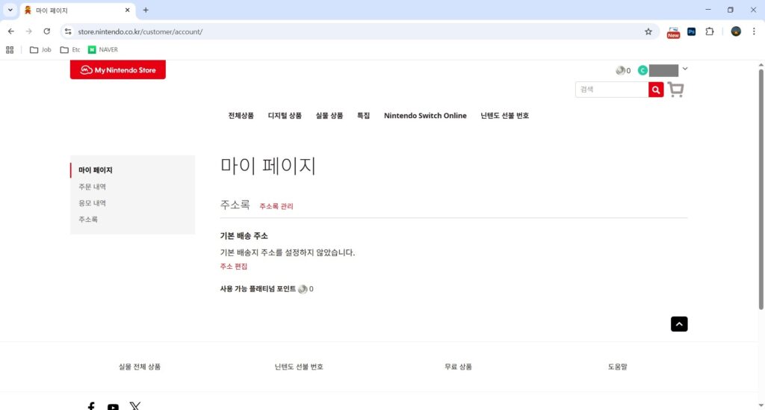
Task: Open 주문 내역 in the sidebar
Action: tap(93, 187)
